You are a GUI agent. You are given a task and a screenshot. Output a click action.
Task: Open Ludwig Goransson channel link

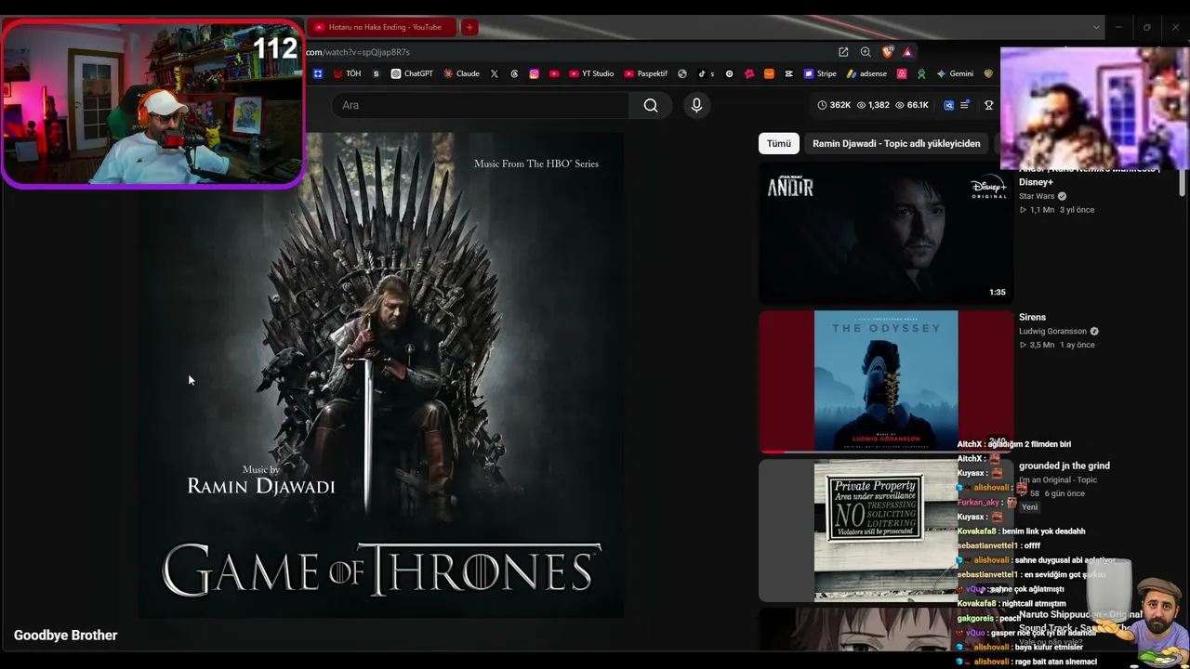click(x=1052, y=331)
